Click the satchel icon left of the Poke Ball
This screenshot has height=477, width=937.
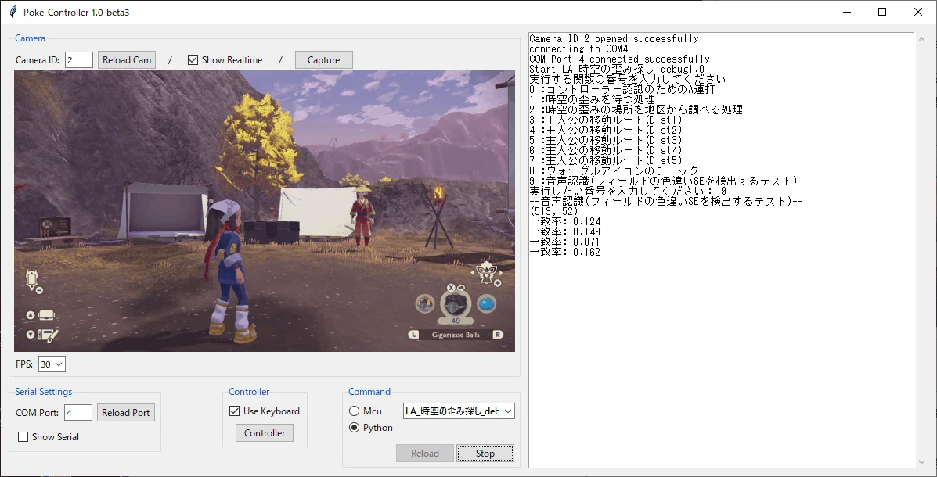point(425,304)
